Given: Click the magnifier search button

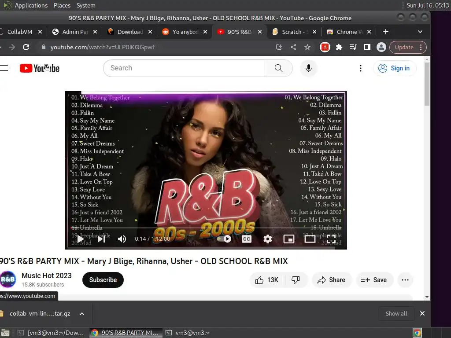Looking at the screenshot, I should pyautogui.click(x=278, y=68).
